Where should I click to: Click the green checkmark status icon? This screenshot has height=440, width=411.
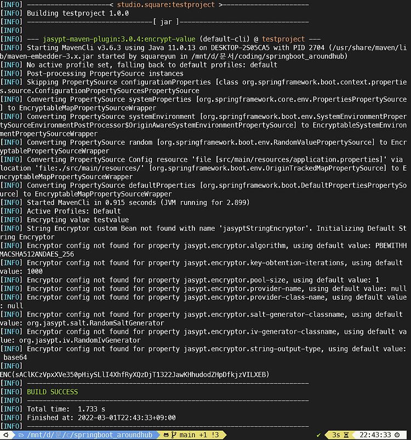point(318,435)
